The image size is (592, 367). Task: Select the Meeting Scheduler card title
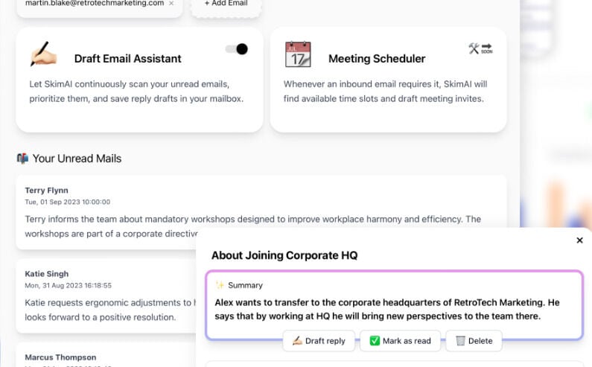377,59
